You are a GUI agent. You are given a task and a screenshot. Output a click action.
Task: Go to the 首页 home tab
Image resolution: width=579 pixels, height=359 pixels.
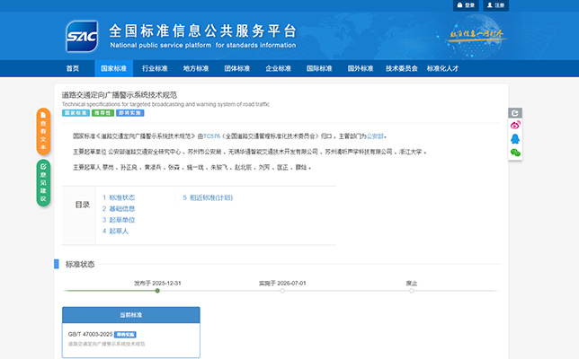pos(72,68)
